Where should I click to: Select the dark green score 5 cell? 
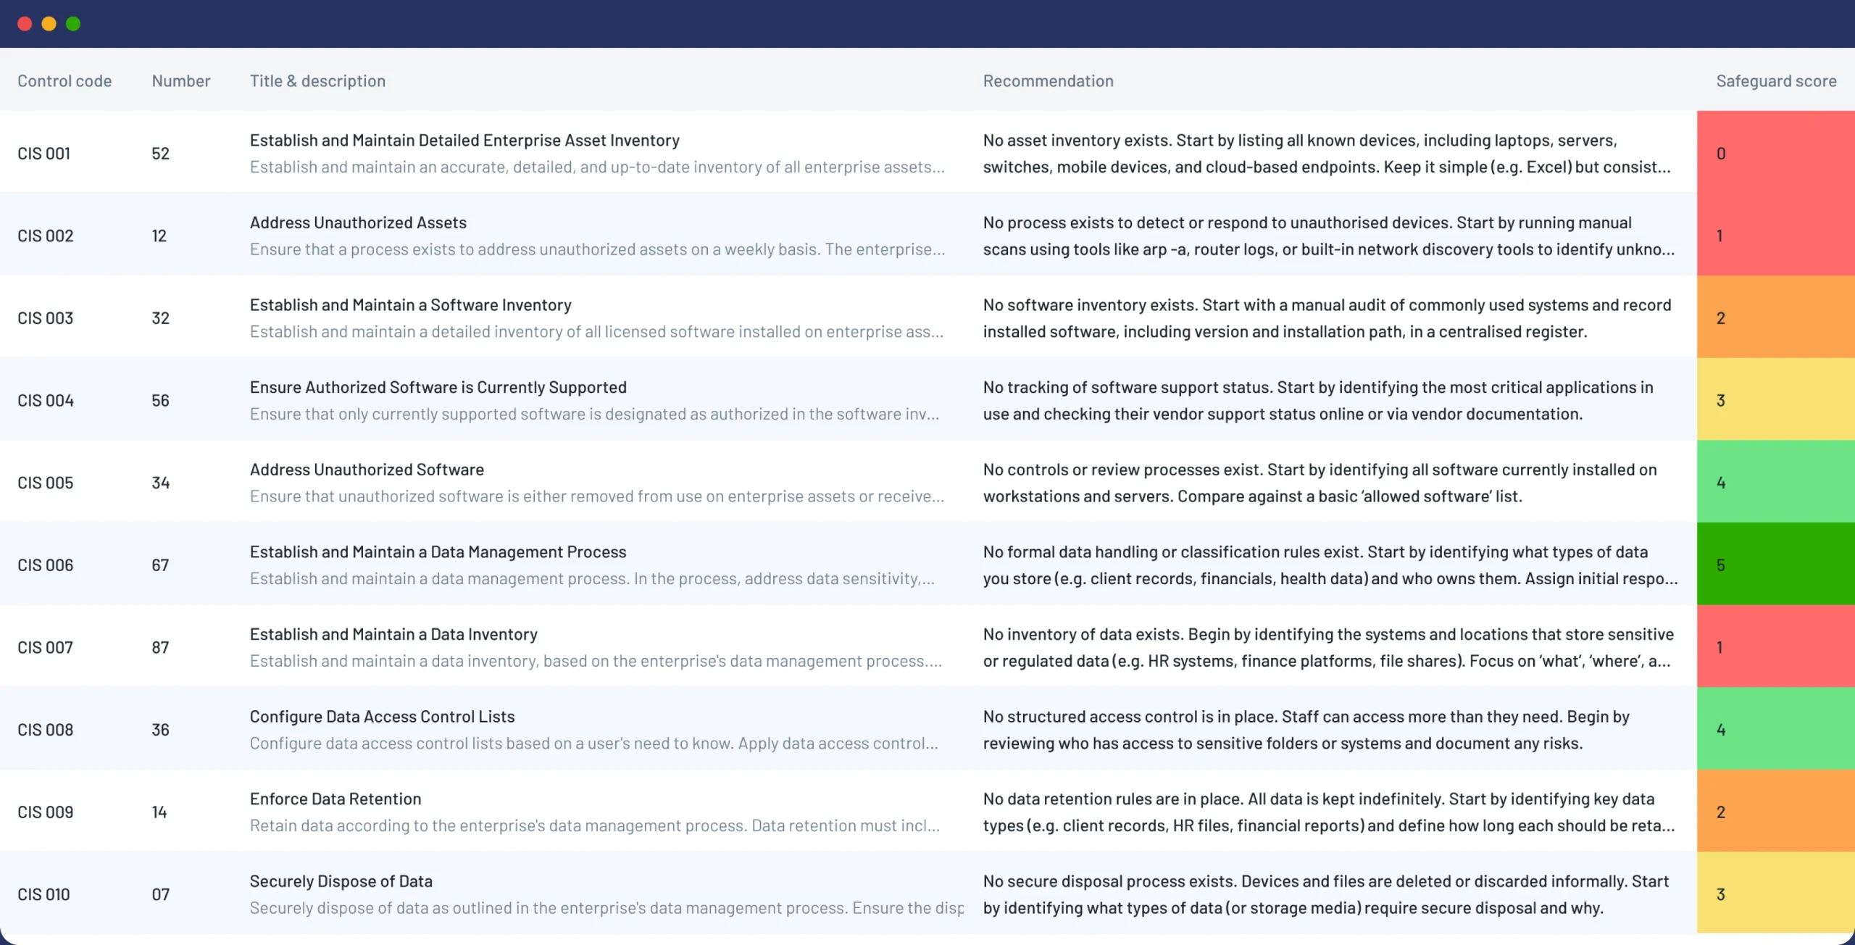pos(1775,565)
